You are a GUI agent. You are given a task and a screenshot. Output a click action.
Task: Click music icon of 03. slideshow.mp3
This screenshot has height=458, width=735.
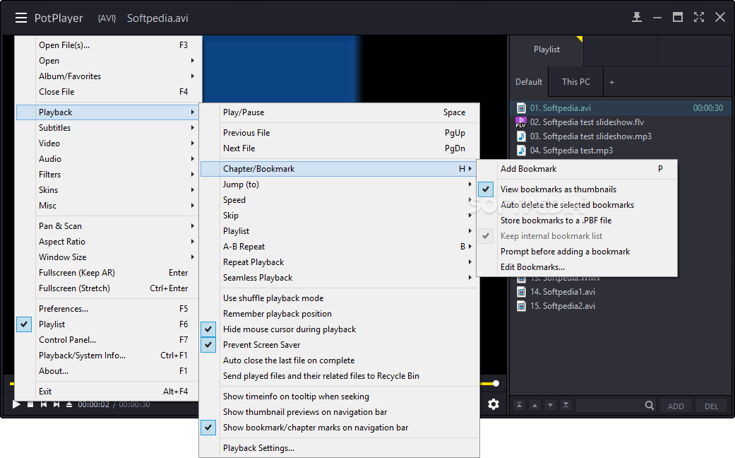(521, 136)
